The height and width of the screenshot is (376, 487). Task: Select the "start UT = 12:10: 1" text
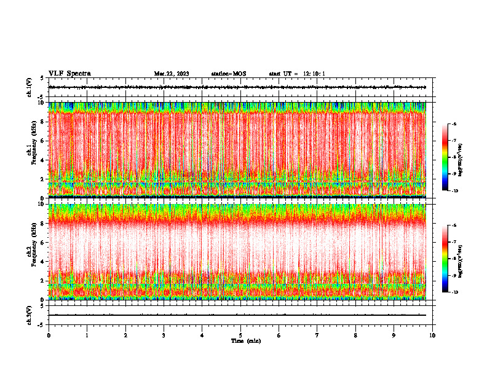[x=297, y=74]
